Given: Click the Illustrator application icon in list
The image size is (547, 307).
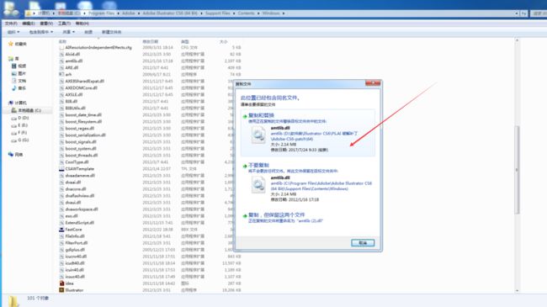Looking at the screenshot, I should point(61,290).
